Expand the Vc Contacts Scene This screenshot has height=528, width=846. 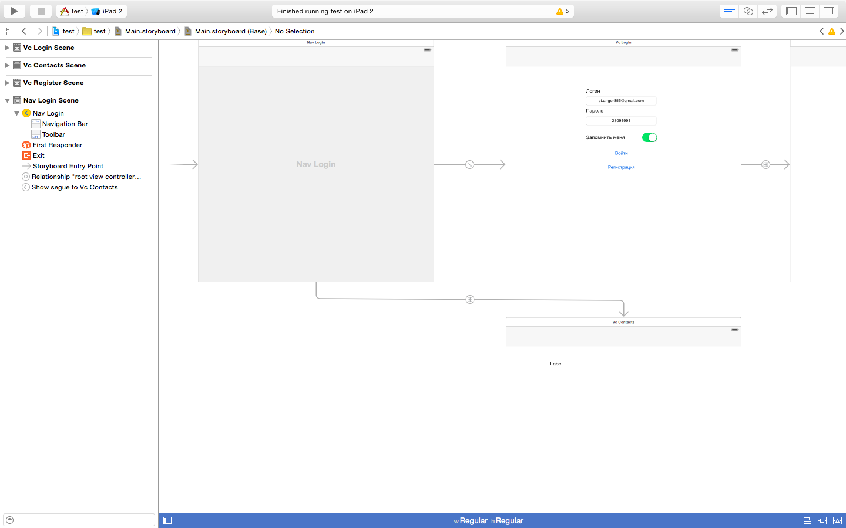[x=7, y=65]
